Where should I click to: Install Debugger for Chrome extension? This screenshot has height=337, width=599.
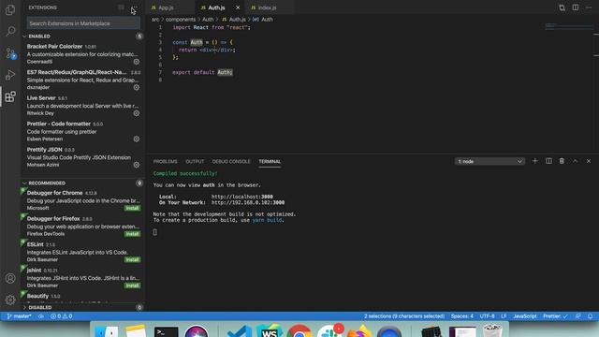point(132,208)
